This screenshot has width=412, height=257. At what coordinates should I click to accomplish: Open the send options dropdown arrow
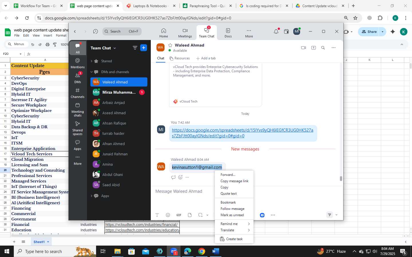(336, 215)
